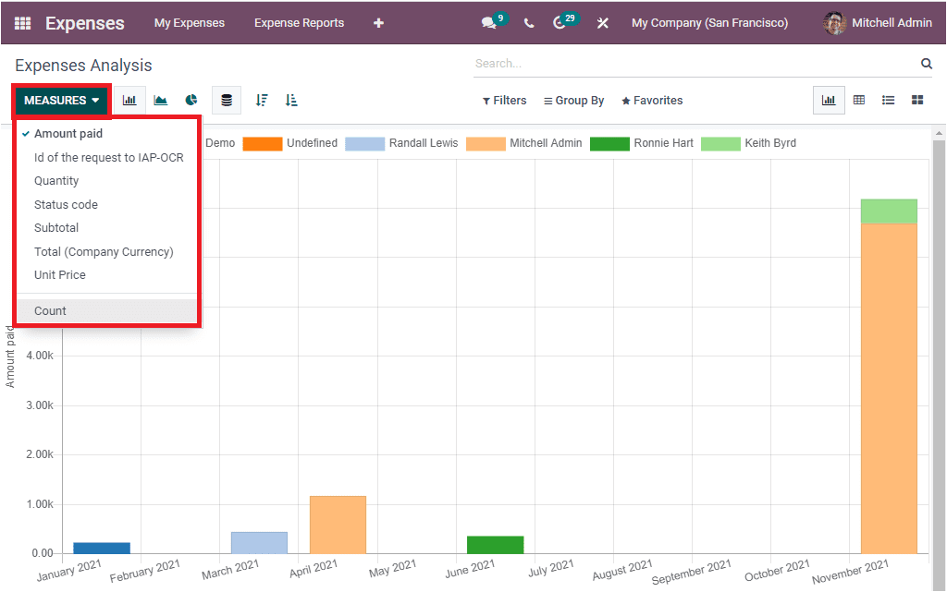
Task: Sort chart in ascending order
Action: (x=290, y=100)
